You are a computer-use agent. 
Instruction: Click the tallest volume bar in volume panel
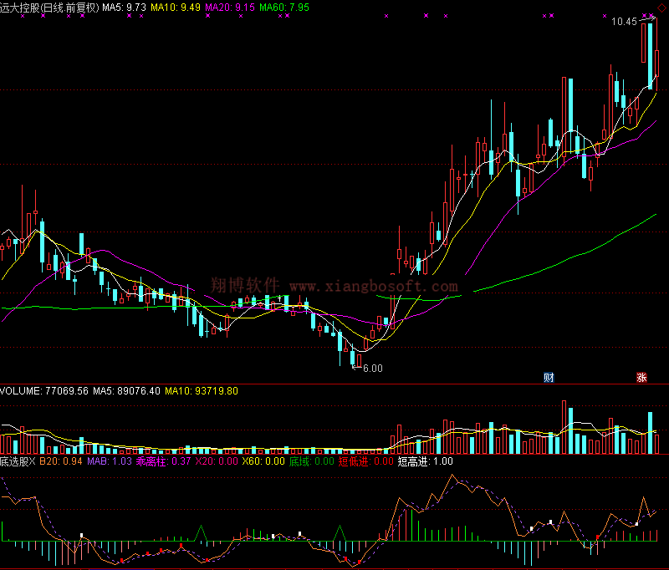[564, 427]
